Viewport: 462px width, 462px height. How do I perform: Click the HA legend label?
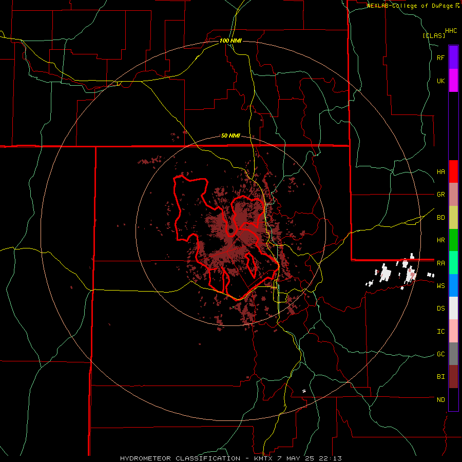440,172
